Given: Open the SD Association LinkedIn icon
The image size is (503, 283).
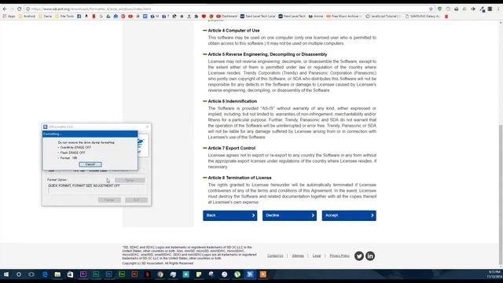Looking at the screenshot, I should 370,256.
